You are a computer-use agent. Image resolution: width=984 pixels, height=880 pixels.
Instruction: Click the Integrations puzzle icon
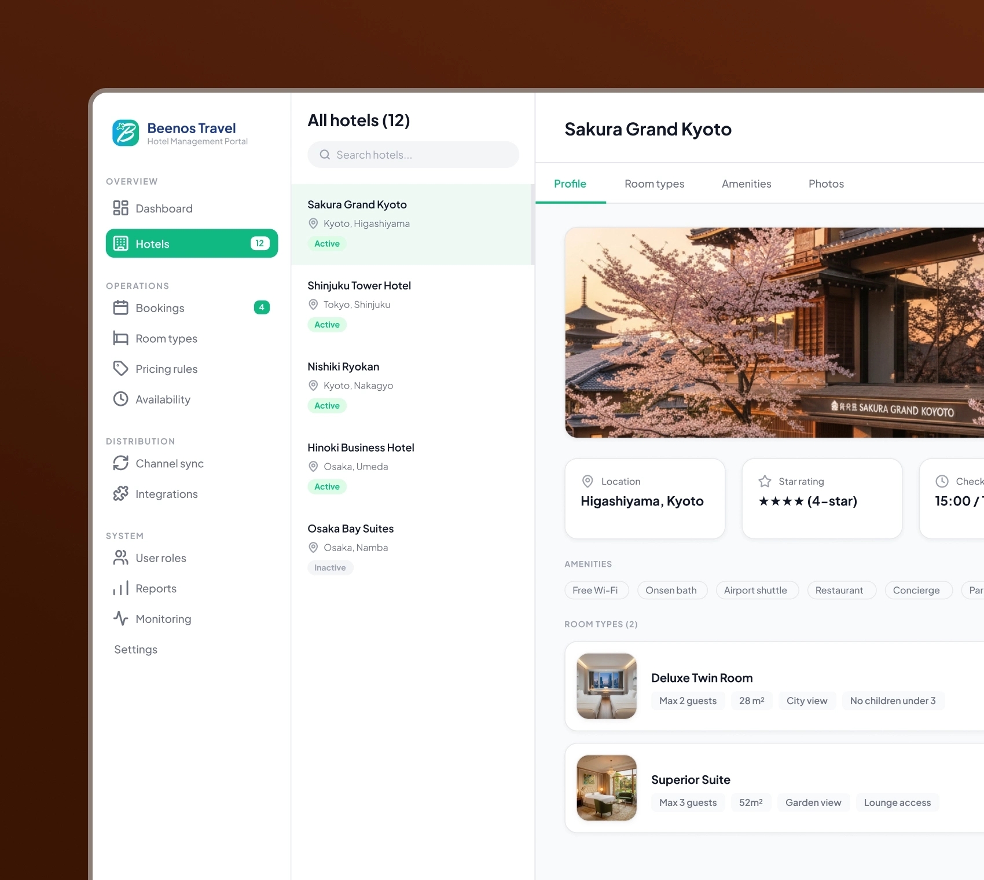[120, 494]
